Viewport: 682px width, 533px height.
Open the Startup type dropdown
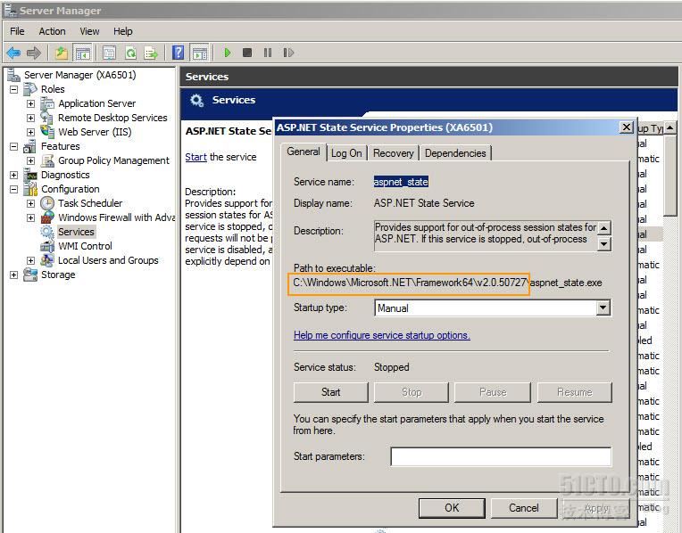603,308
